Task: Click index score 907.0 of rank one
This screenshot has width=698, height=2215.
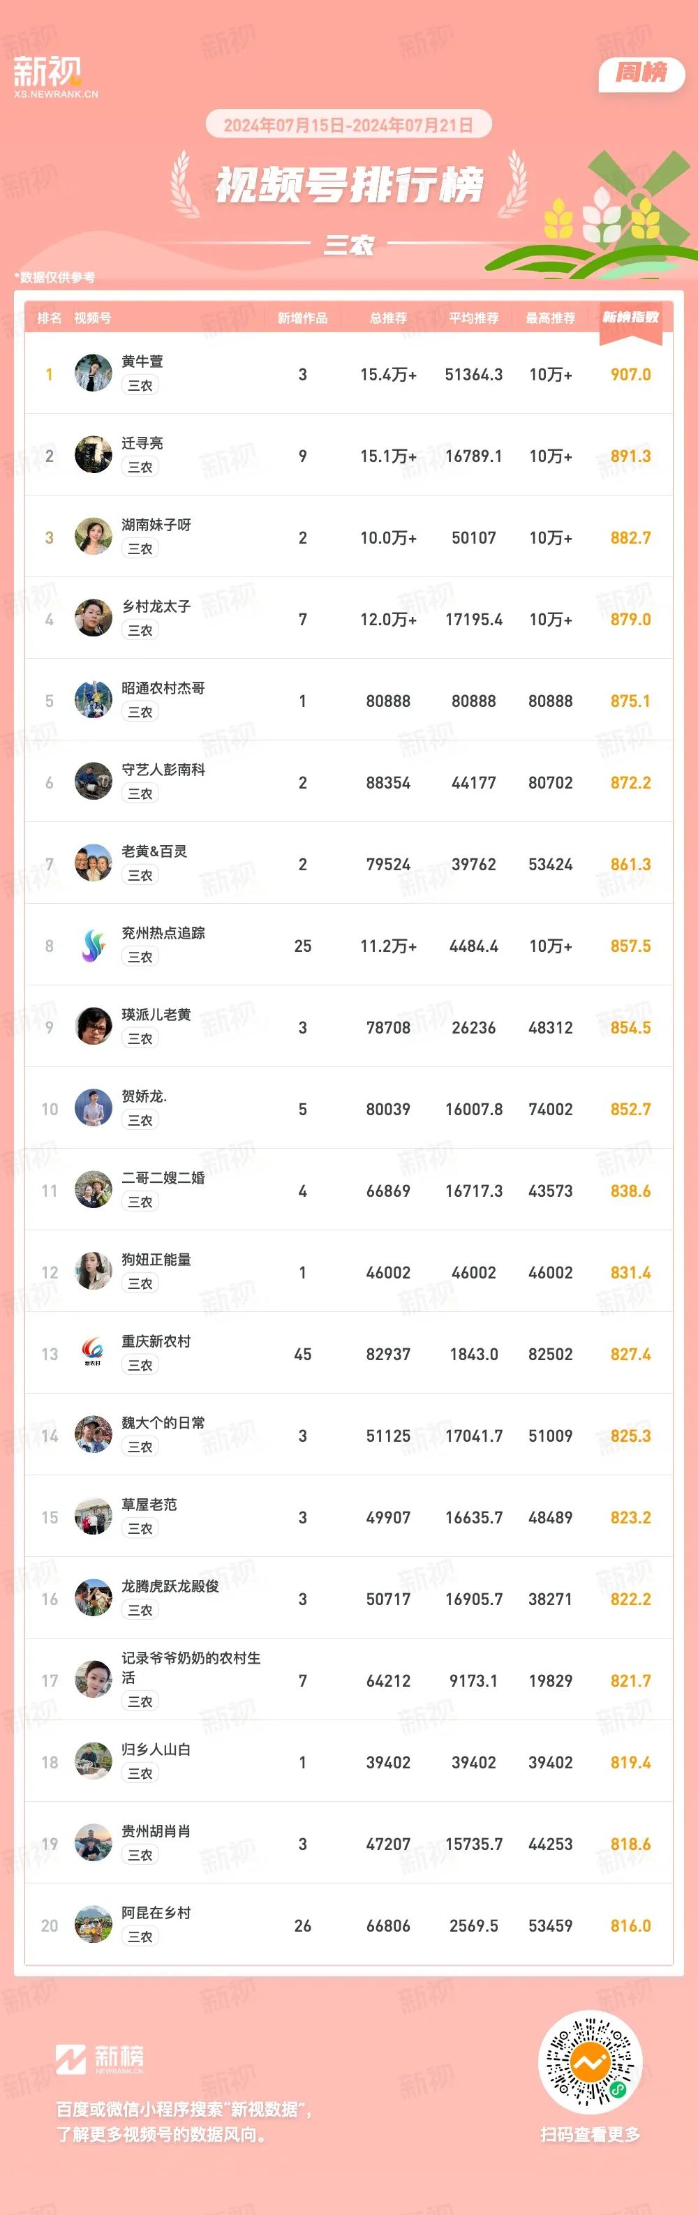Action: 630,375
